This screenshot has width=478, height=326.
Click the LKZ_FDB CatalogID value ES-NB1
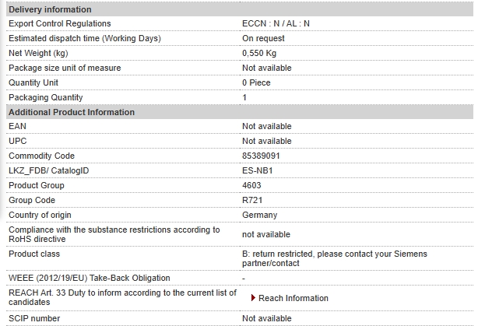point(258,170)
